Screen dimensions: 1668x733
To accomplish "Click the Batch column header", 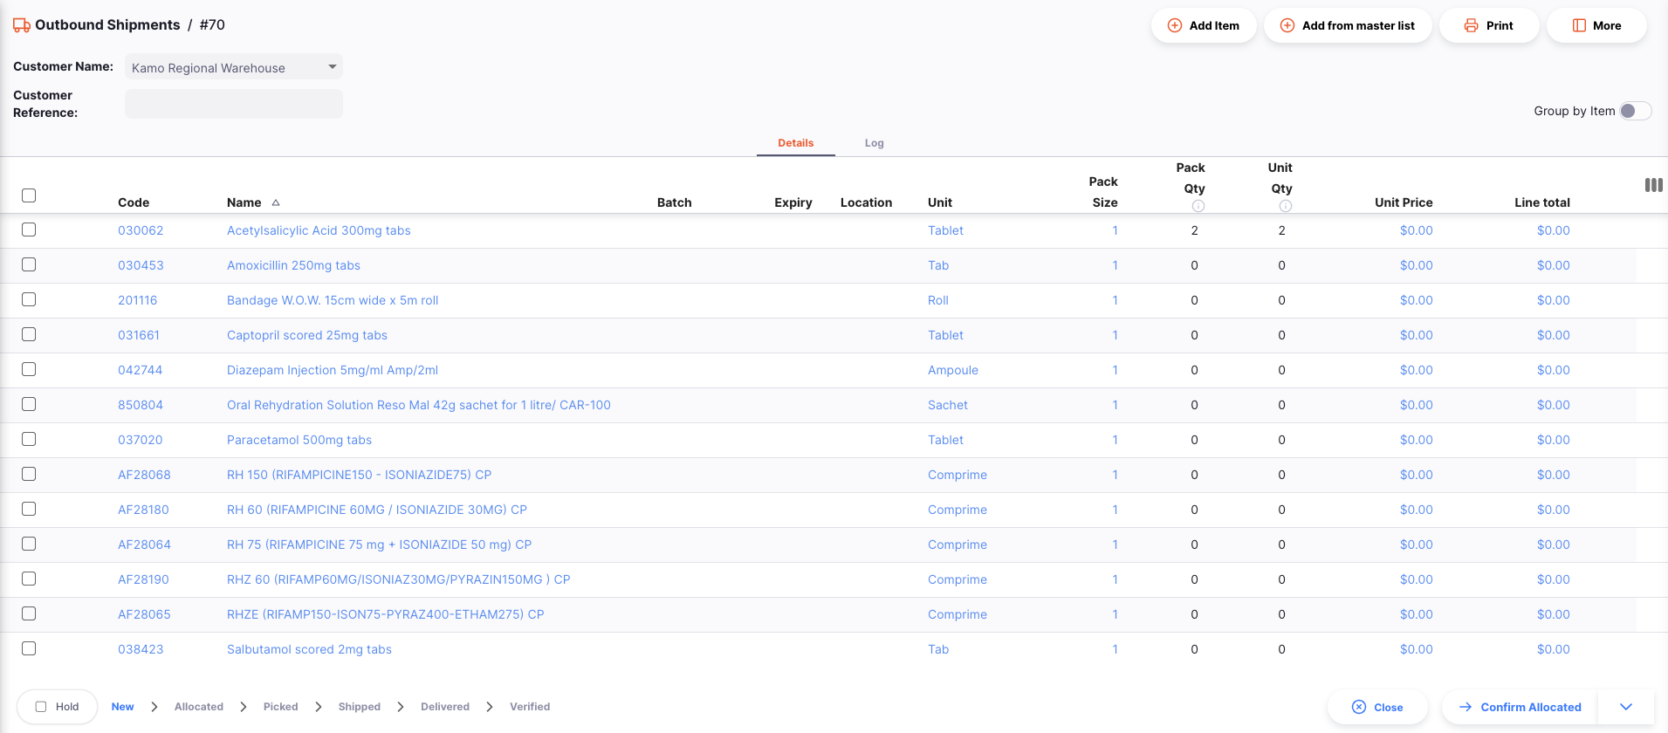I will (x=674, y=202).
